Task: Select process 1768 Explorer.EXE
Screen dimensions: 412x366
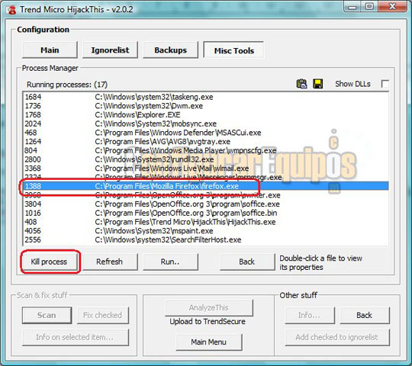Action: (205, 114)
